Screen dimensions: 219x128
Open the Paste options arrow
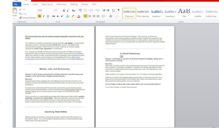click(14, 18)
